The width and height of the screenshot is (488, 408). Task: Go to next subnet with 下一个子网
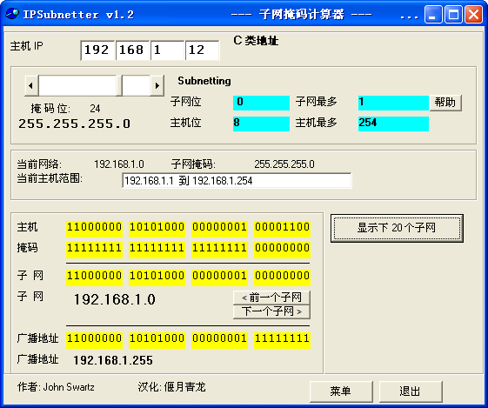pyautogui.click(x=271, y=311)
